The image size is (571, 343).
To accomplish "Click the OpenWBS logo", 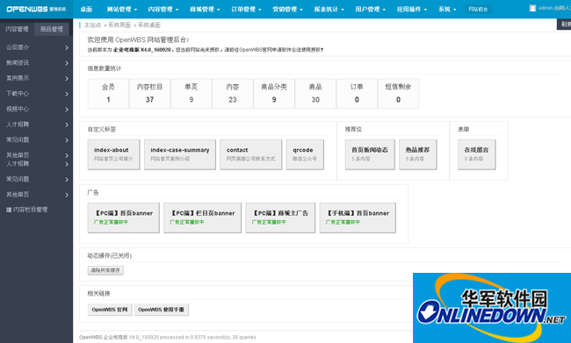I will tap(36, 9).
